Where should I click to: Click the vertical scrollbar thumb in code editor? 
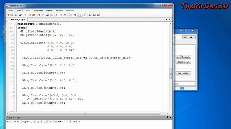tap(171, 74)
